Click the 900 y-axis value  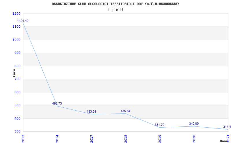click(18, 53)
